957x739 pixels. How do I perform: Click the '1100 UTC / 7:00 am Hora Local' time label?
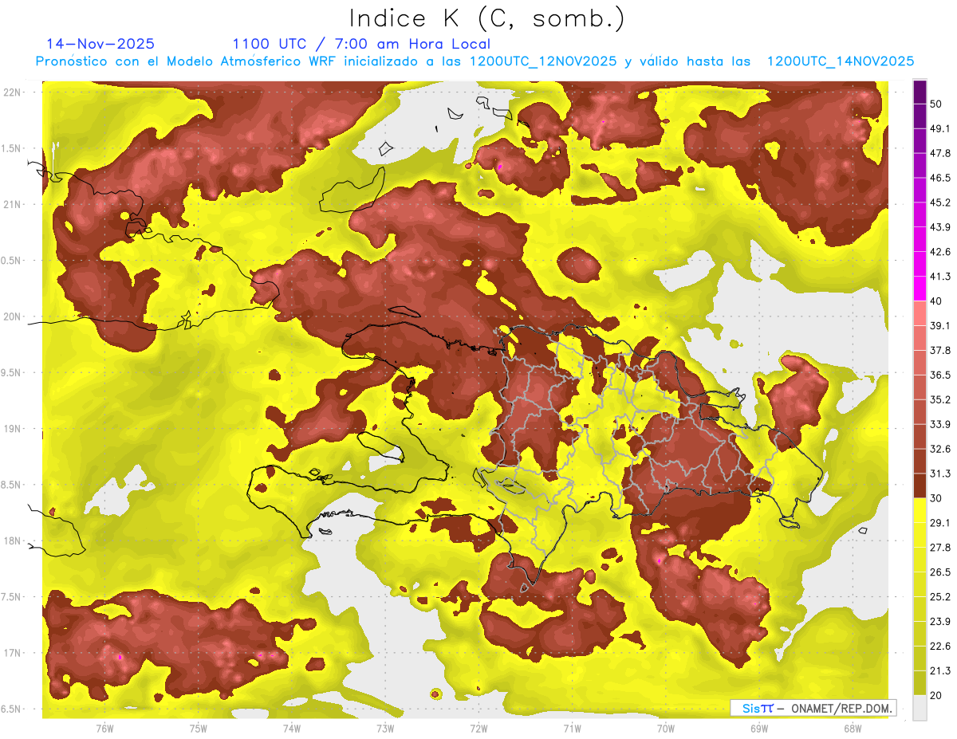click(x=361, y=44)
